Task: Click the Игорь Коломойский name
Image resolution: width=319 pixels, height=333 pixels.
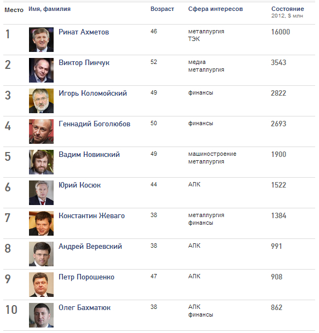Action: point(92,94)
